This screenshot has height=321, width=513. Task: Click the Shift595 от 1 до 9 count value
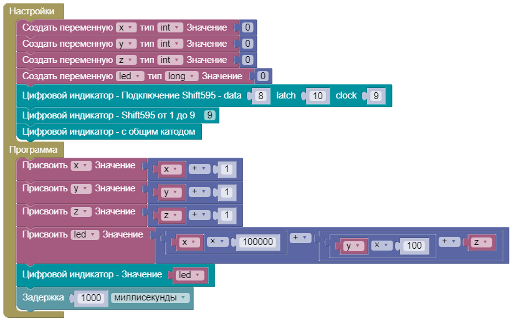click(211, 115)
